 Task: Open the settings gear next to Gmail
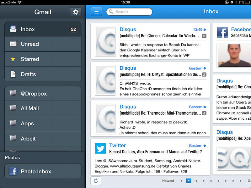[x=76, y=12]
